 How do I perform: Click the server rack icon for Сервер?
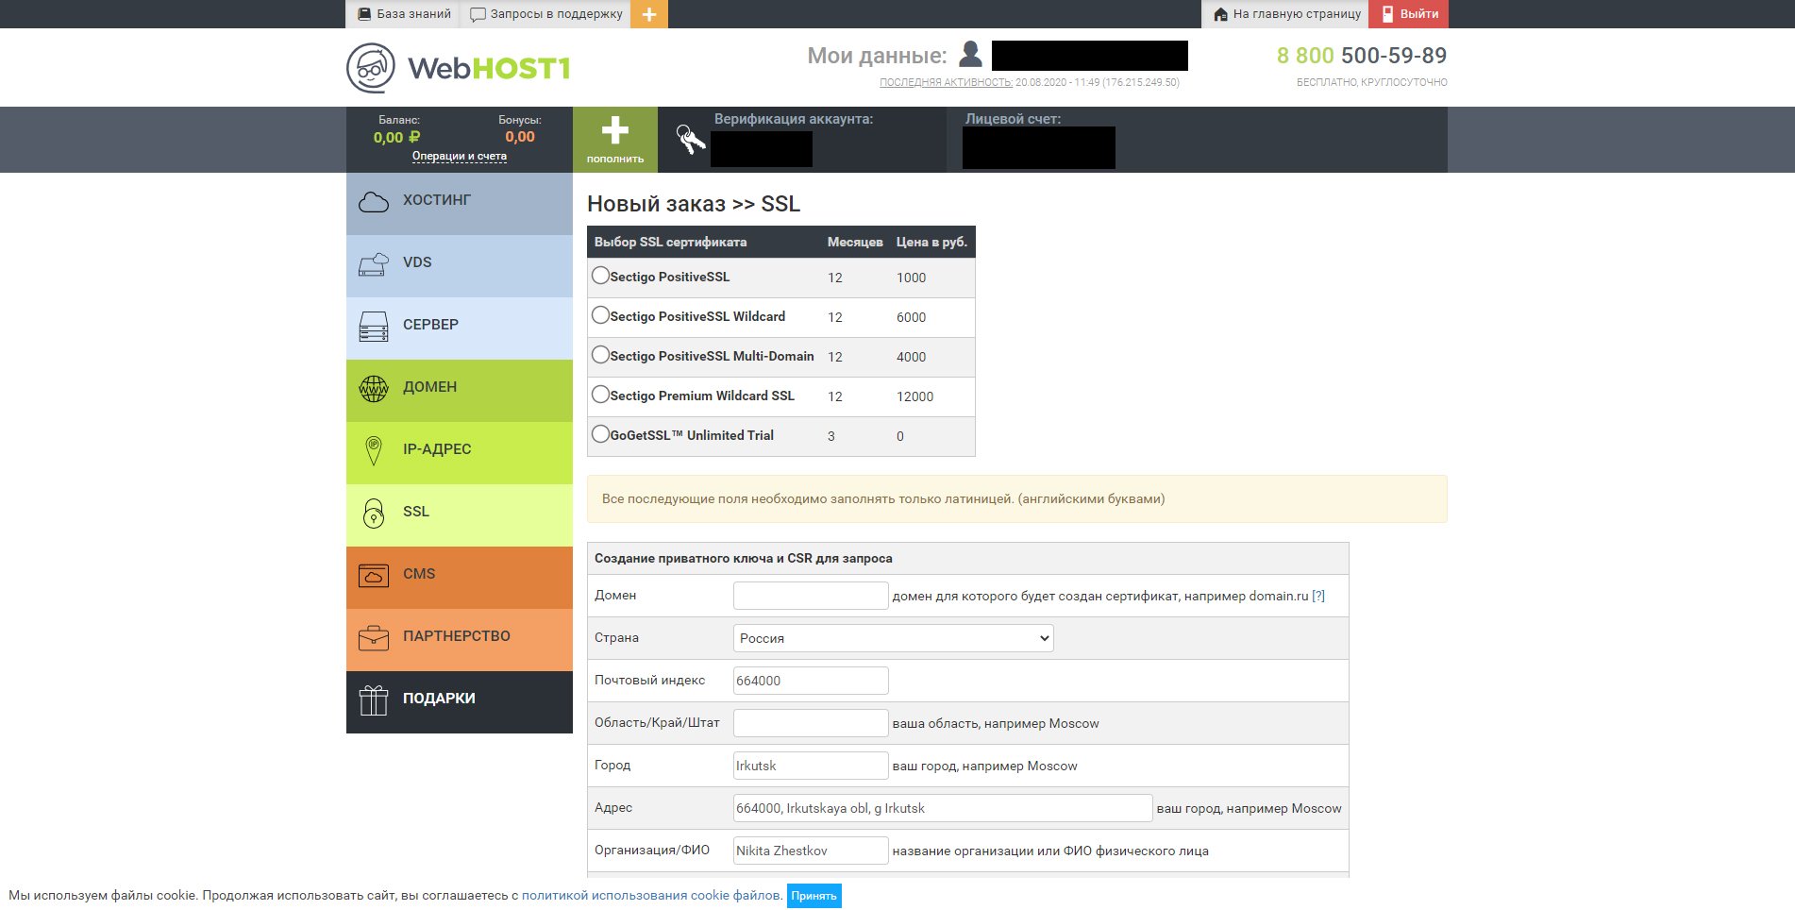click(374, 327)
